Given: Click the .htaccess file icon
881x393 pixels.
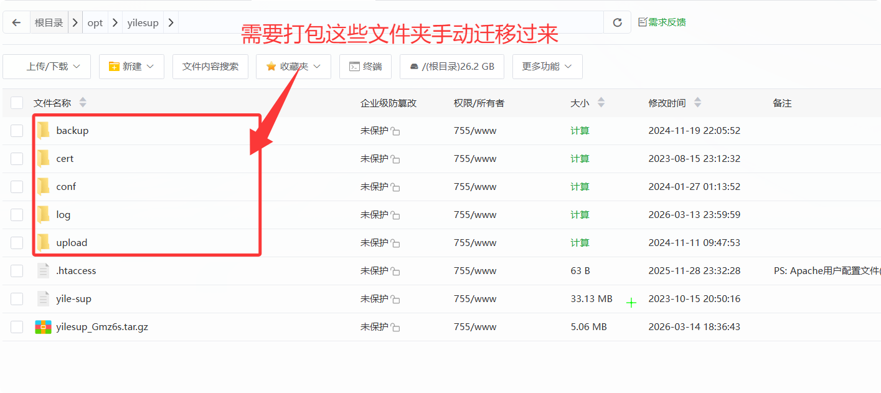Looking at the screenshot, I should [43, 271].
